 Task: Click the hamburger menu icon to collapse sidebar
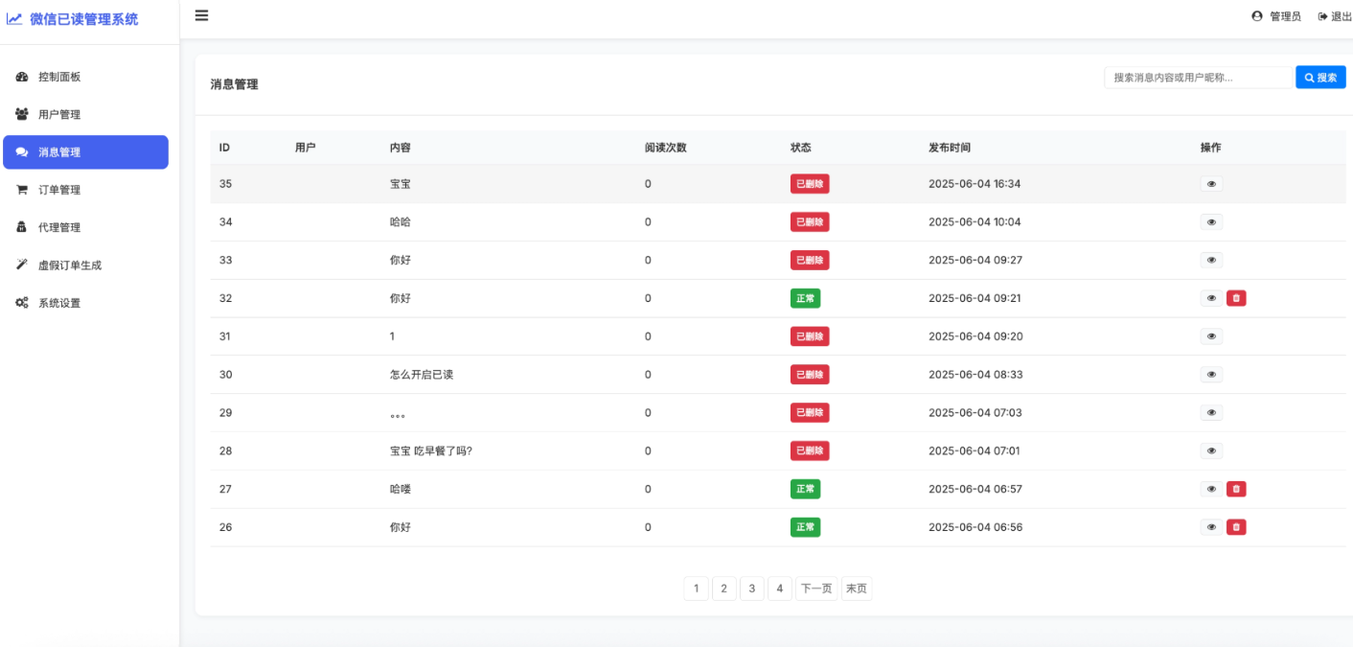(x=200, y=15)
